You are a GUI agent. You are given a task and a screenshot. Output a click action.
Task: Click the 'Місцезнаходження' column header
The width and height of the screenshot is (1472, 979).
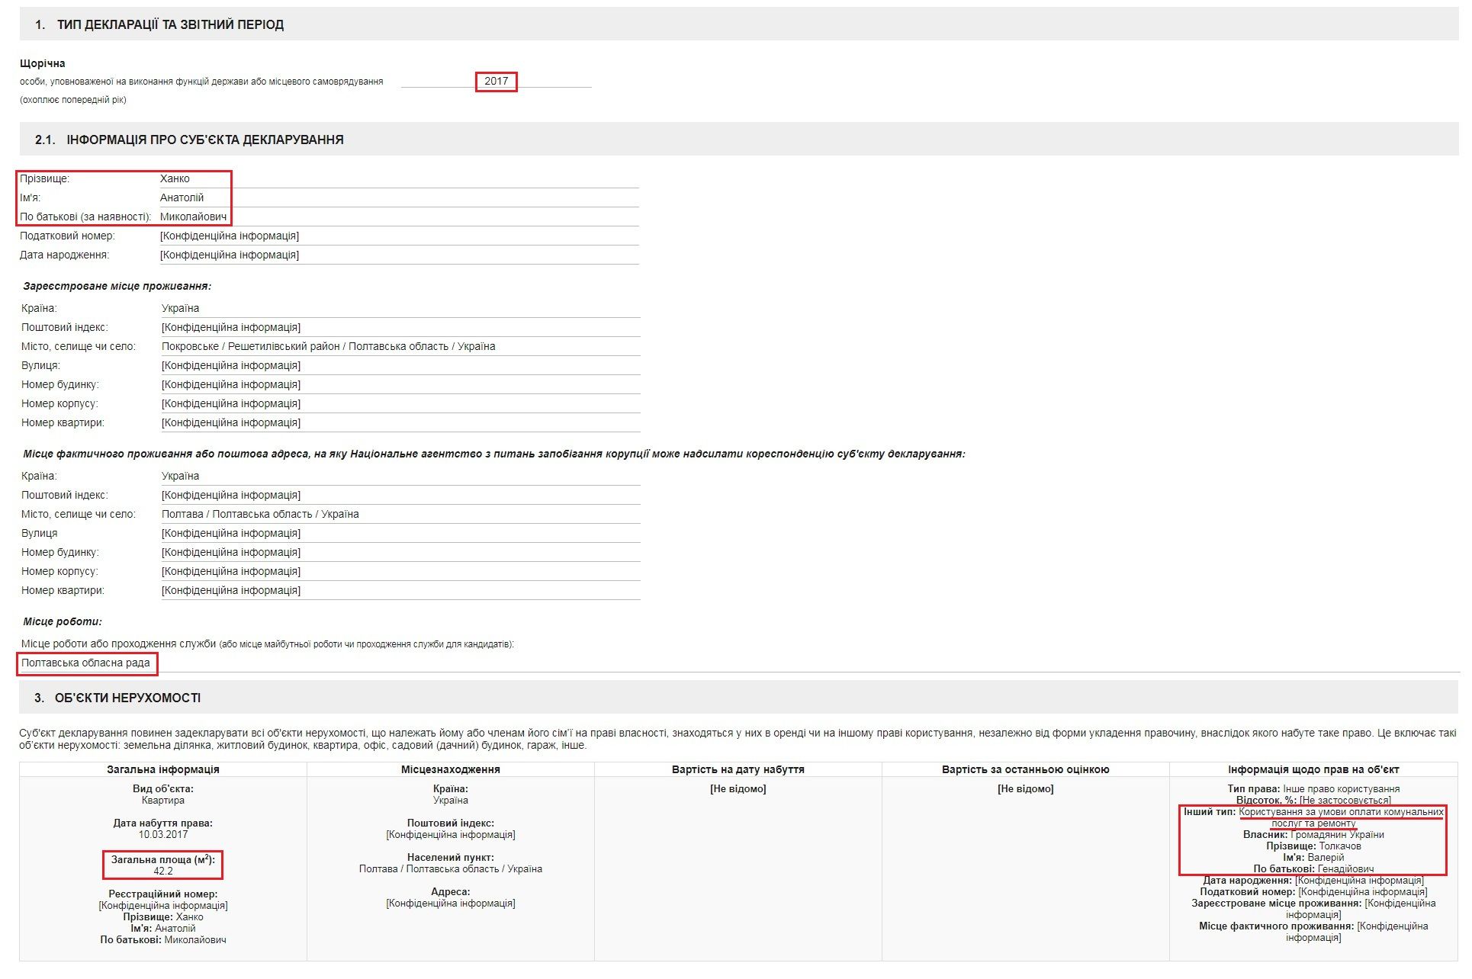tap(450, 769)
